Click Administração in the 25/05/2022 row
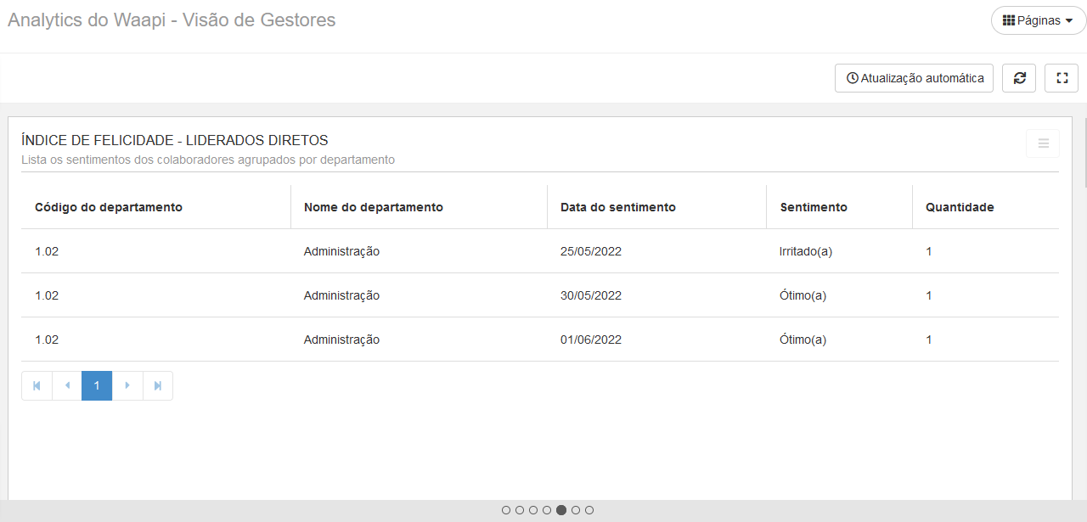 (341, 251)
